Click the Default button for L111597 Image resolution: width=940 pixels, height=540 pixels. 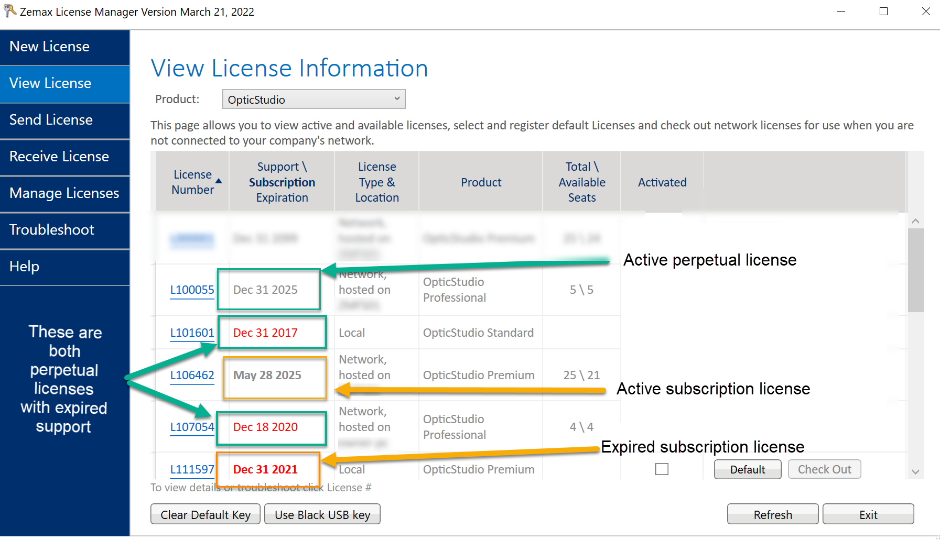coord(748,469)
